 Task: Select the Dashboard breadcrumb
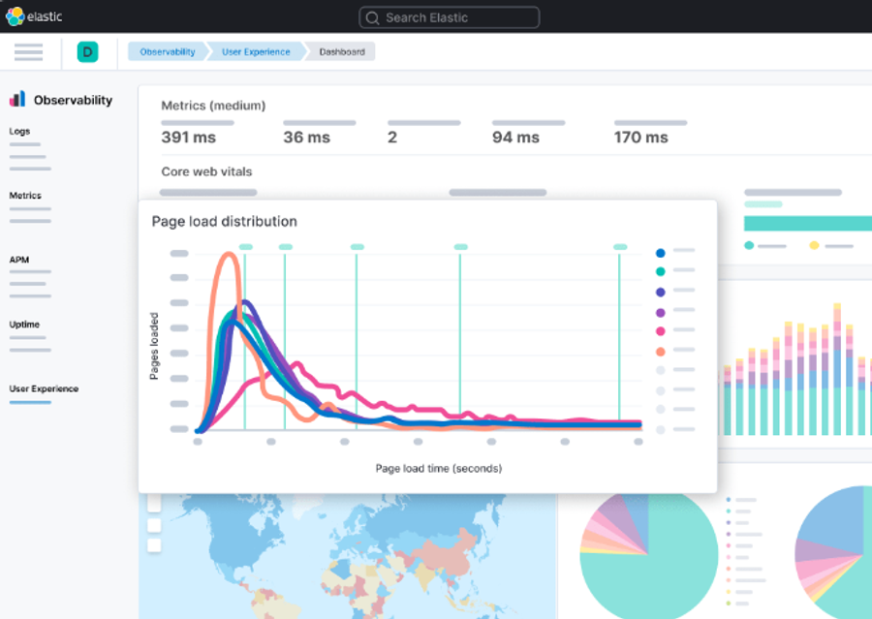pyautogui.click(x=341, y=51)
